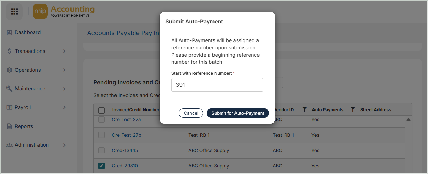
Task: Expand the Transactions menu chevron
Action: click(x=64, y=51)
